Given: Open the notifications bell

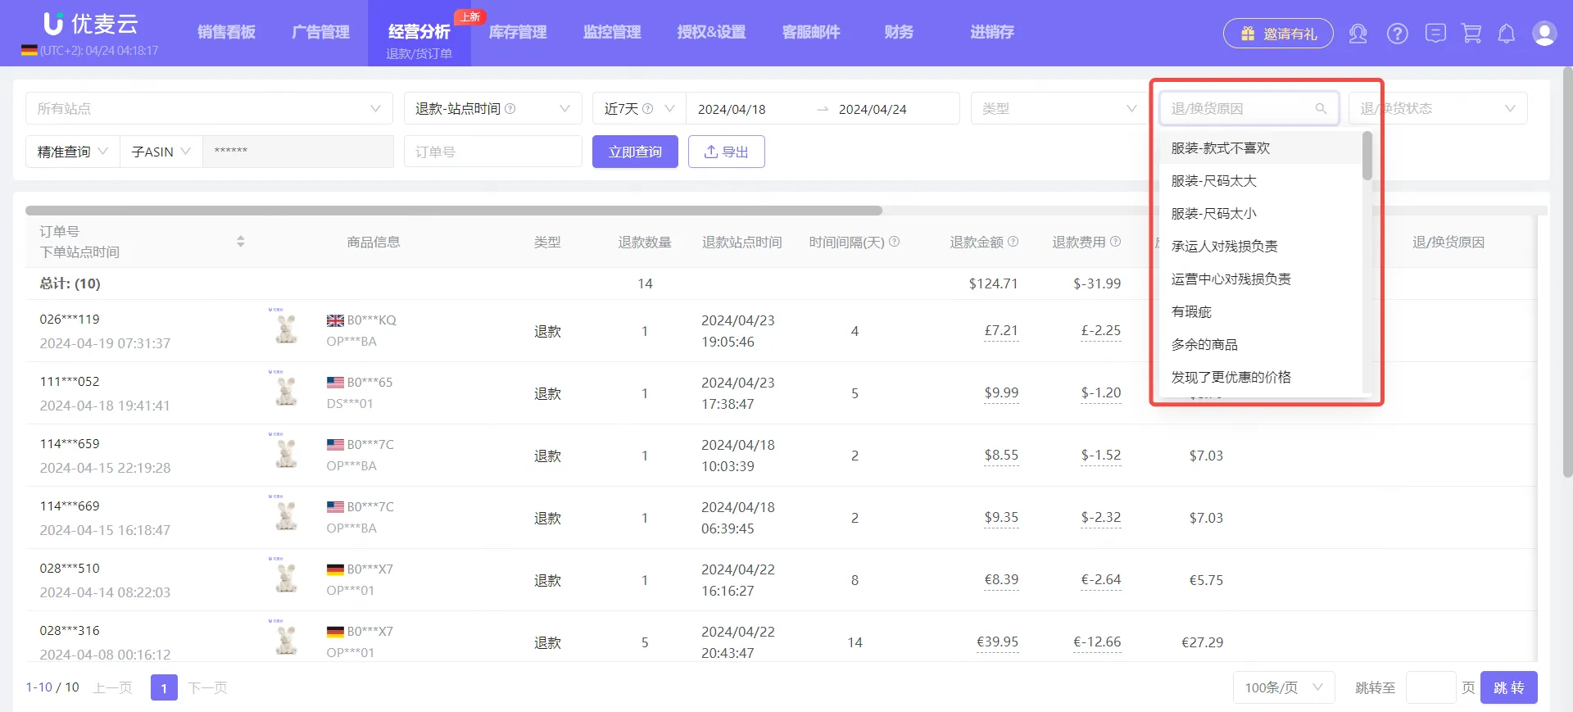Looking at the screenshot, I should [1507, 34].
